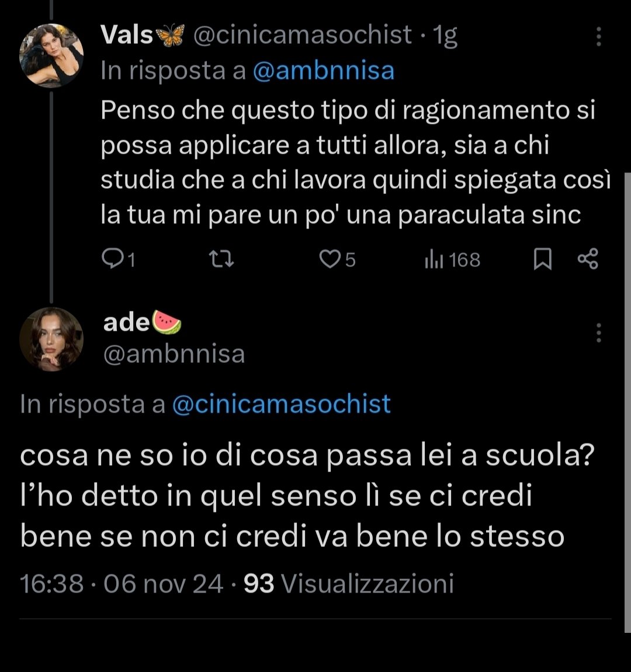The height and width of the screenshot is (672, 631).
Task: Open Vals' profile picture
Action: 51,56
